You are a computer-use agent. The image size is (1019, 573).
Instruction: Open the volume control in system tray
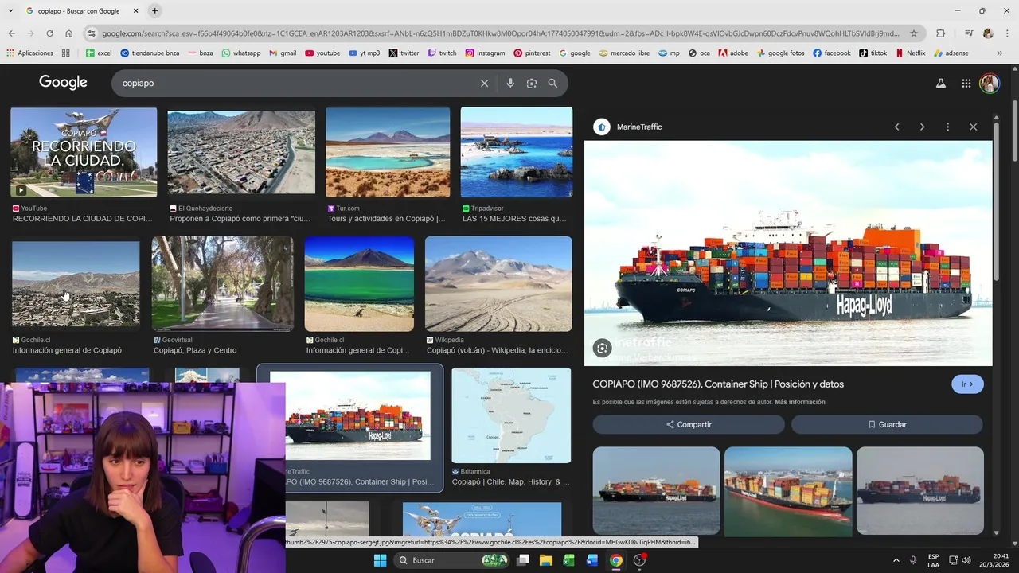pos(966,560)
